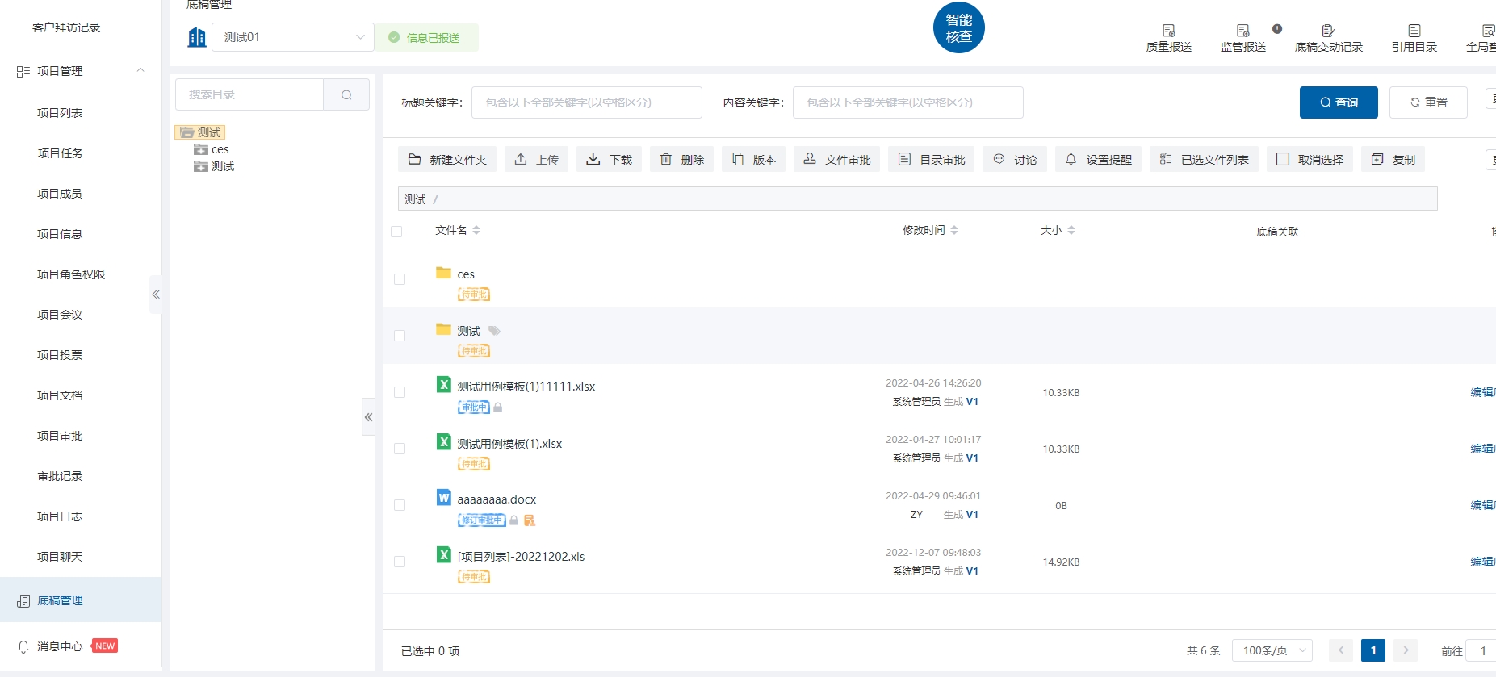Click 上传 toolbar button
The image size is (1496, 677).
[536, 160]
